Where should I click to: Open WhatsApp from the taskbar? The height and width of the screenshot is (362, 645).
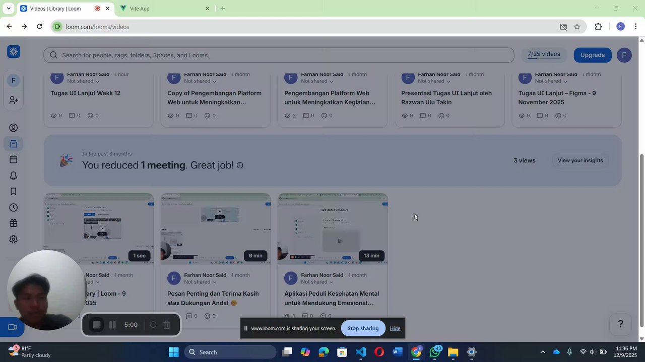tap(434, 352)
